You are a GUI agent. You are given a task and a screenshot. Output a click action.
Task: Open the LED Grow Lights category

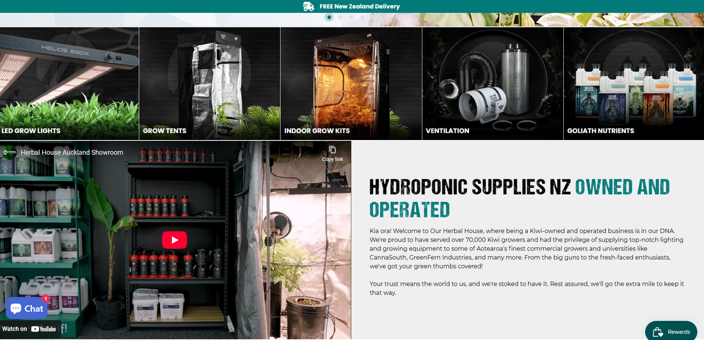point(69,84)
